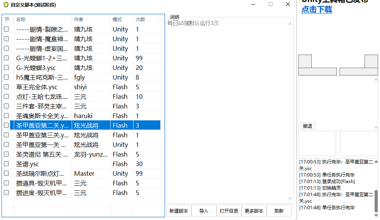This screenshot has width=380, height=220.
Task: Click log panel scrollbar thumb
Action: coord(376,201)
